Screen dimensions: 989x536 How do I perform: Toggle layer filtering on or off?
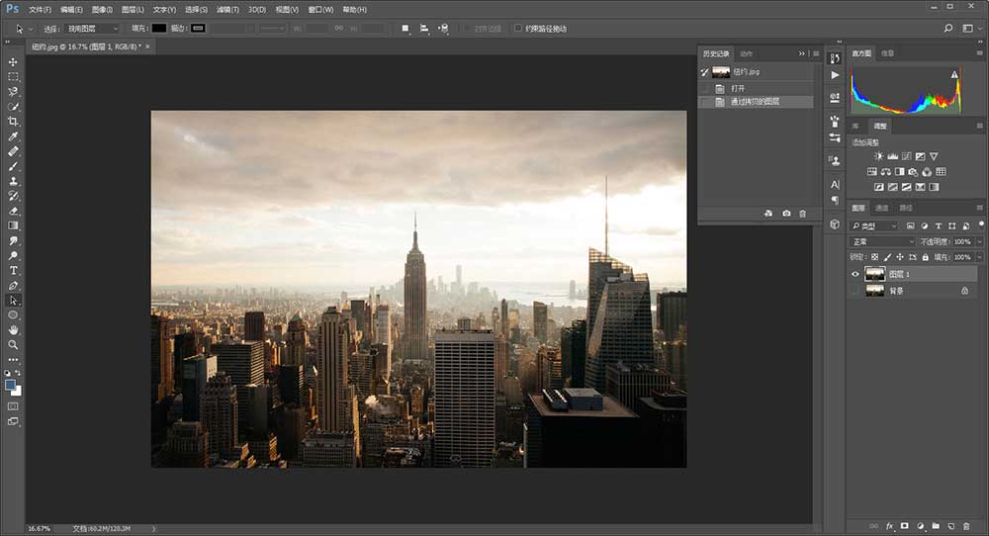(x=981, y=224)
